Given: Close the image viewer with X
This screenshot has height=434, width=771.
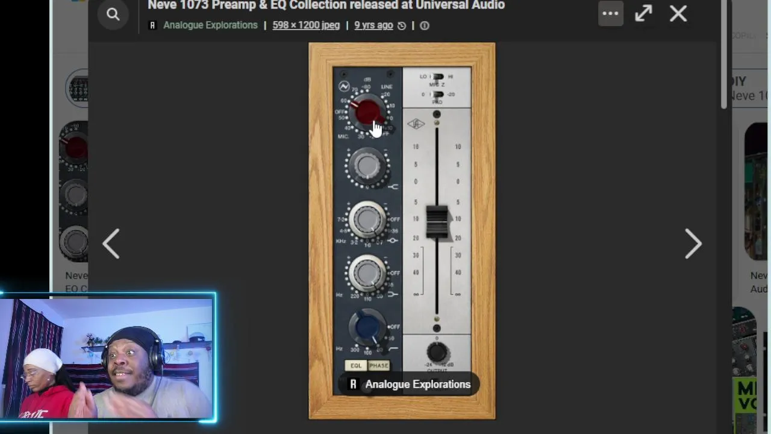Looking at the screenshot, I should pos(678,13).
